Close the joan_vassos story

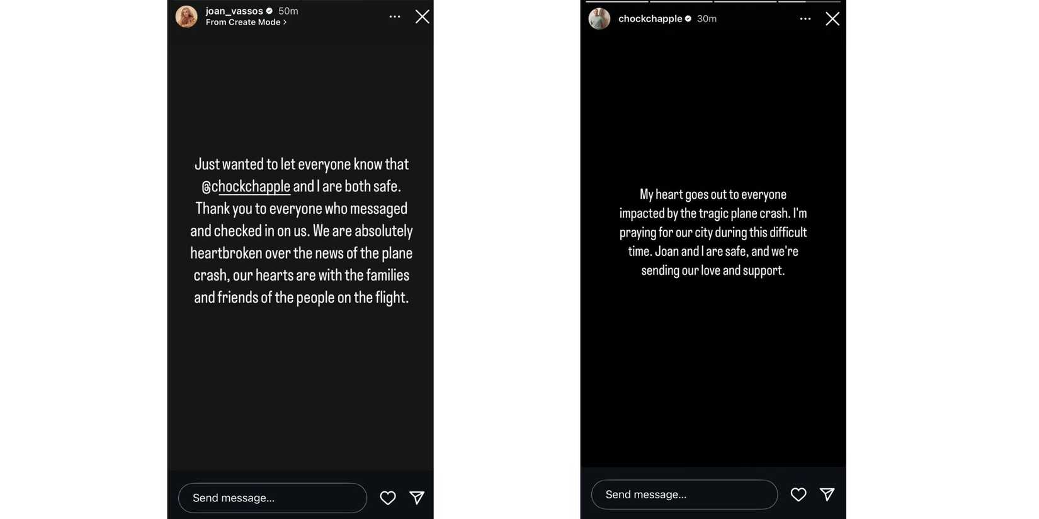(x=423, y=17)
